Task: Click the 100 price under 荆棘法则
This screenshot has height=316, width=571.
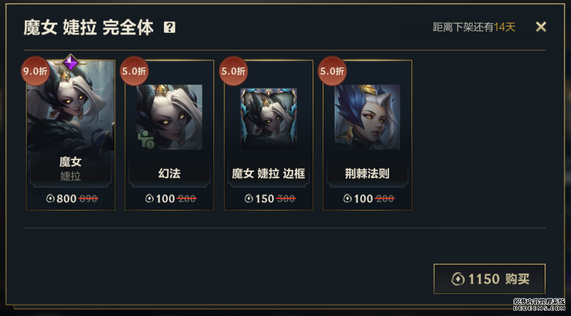Action: pyautogui.click(x=363, y=199)
